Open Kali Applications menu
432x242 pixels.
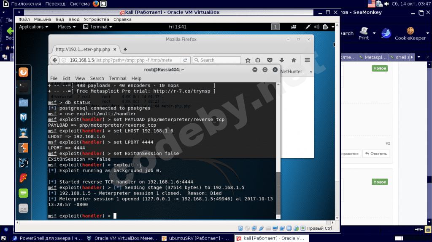coord(33,27)
